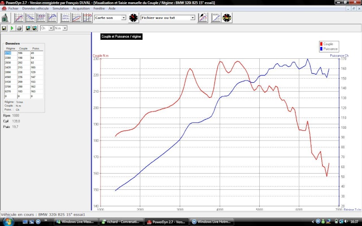Click the graph icon right of the Simulation button
362x226 pixels.
point(76,18)
